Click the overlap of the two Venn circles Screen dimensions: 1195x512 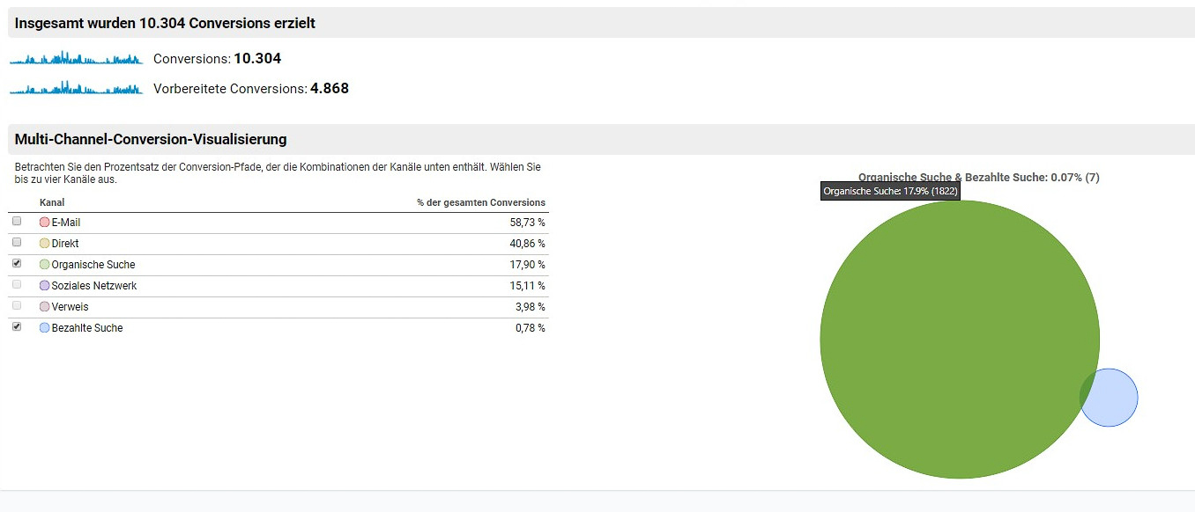click(1091, 391)
